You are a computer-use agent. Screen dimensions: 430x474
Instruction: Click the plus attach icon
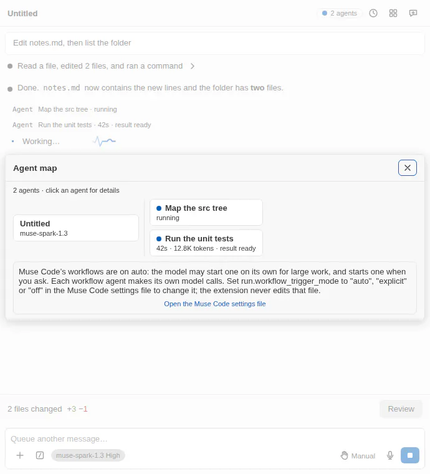tap(20, 455)
